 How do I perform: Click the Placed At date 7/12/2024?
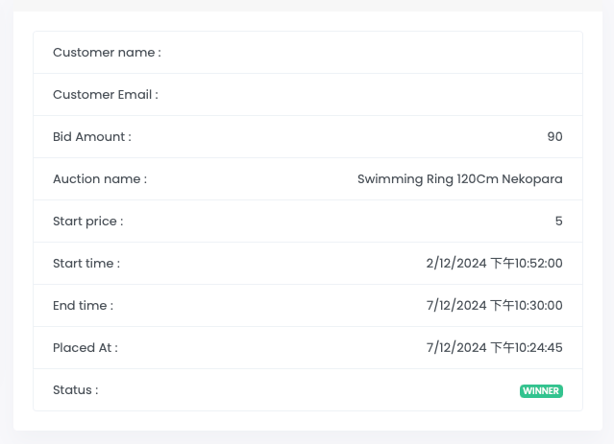coord(456,348)
